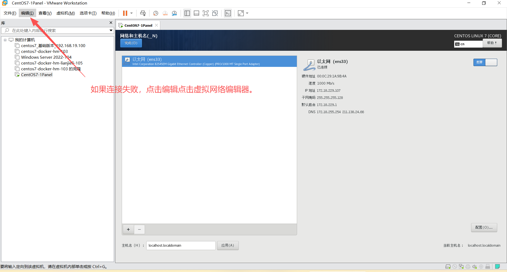Click the hostname input field
Viewport: 507px width, 272px height.
pyautogui.click(x=181, y=246)
